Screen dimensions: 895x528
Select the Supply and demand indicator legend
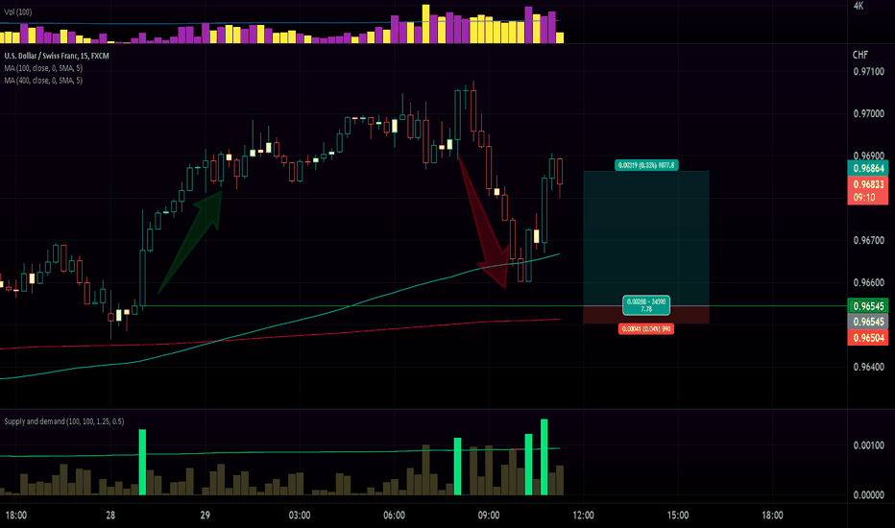(x=64, y=421)
